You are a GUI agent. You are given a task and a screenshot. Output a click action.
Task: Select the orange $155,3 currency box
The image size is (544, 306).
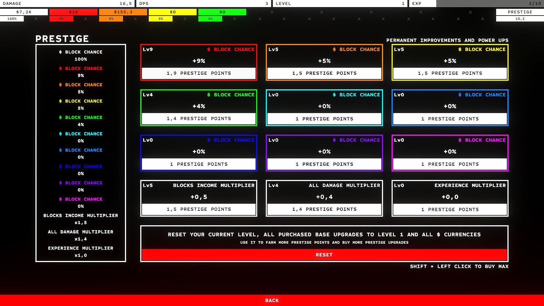pos(123,12)
